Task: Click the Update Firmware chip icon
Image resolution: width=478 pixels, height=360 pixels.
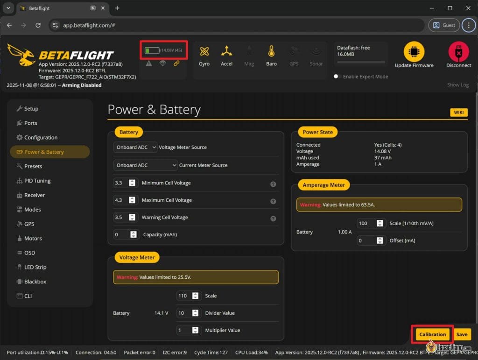Action: tap(414, 52)
